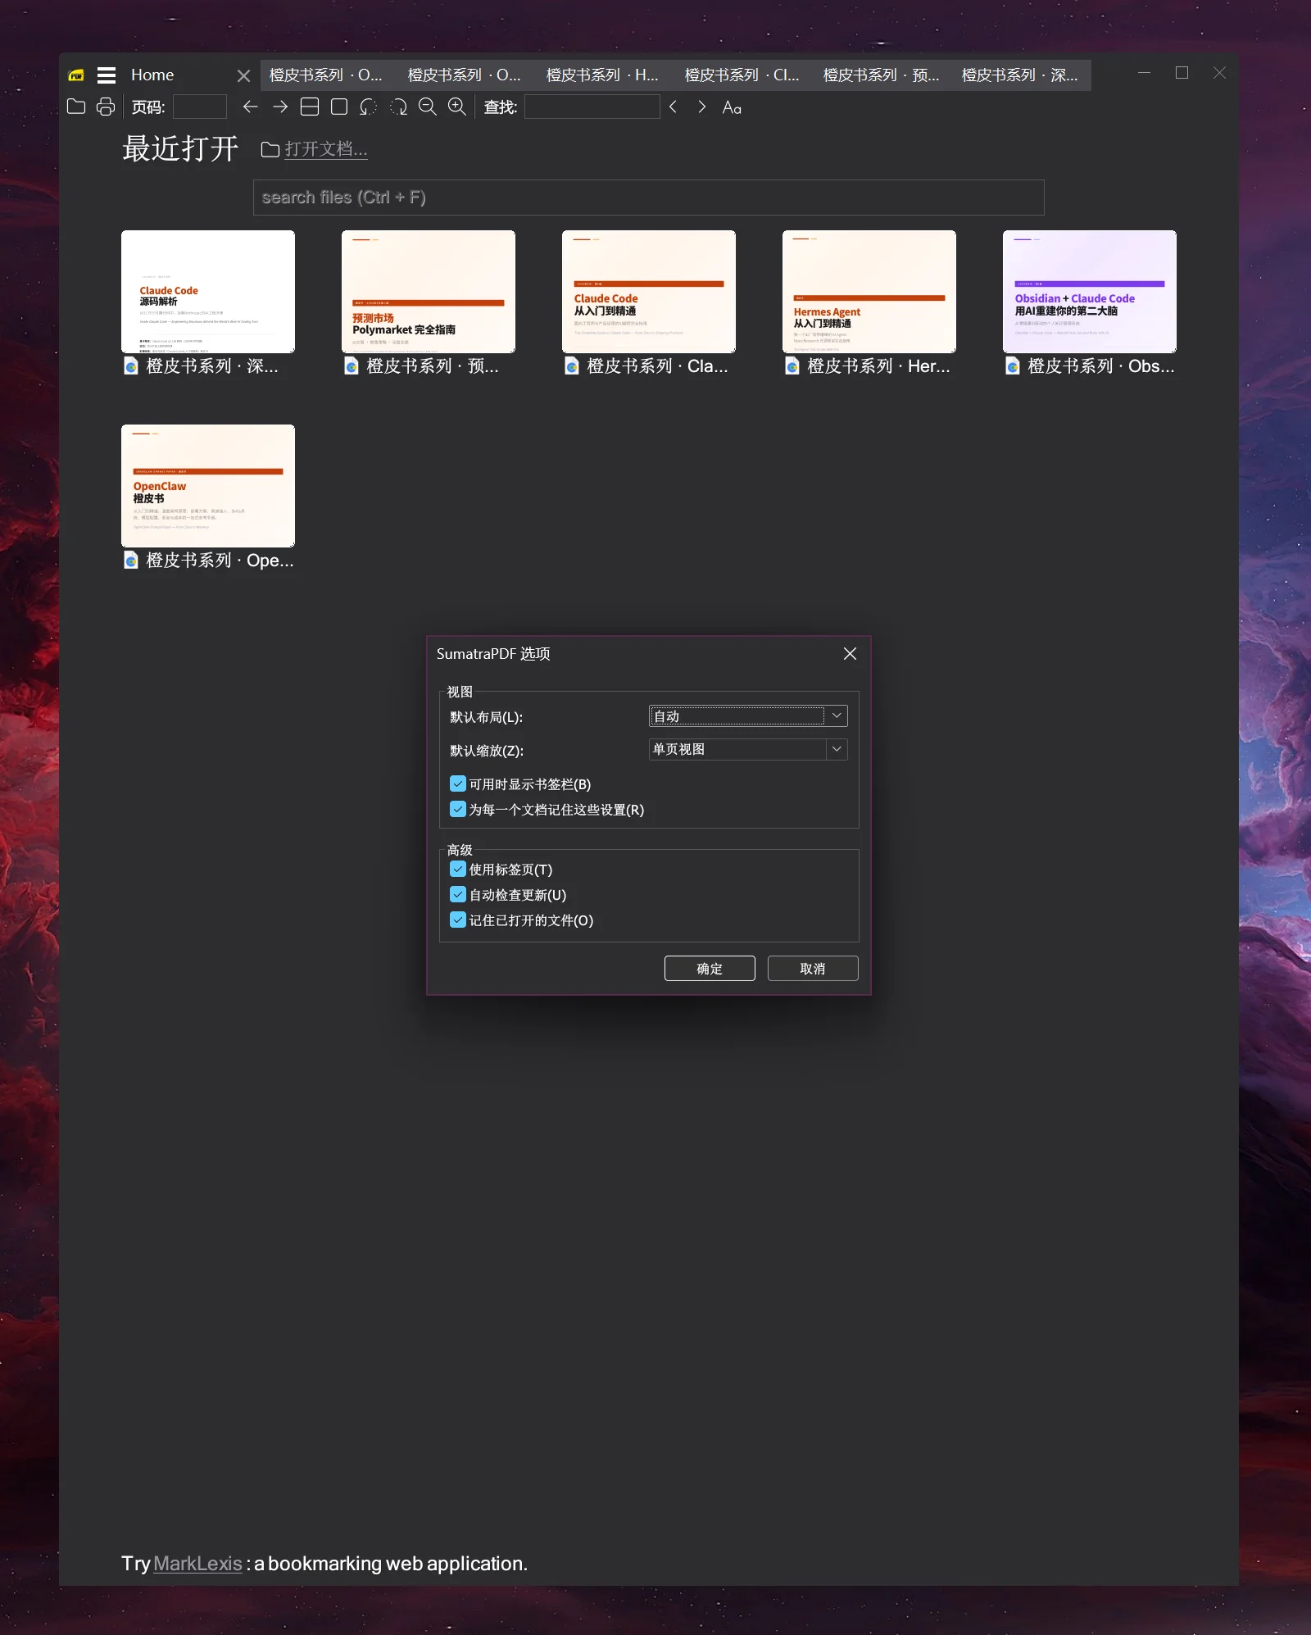Viewport: 1311px width, 1635px height.
Task: Go to next page arrow icon
Action: point(280,107)
